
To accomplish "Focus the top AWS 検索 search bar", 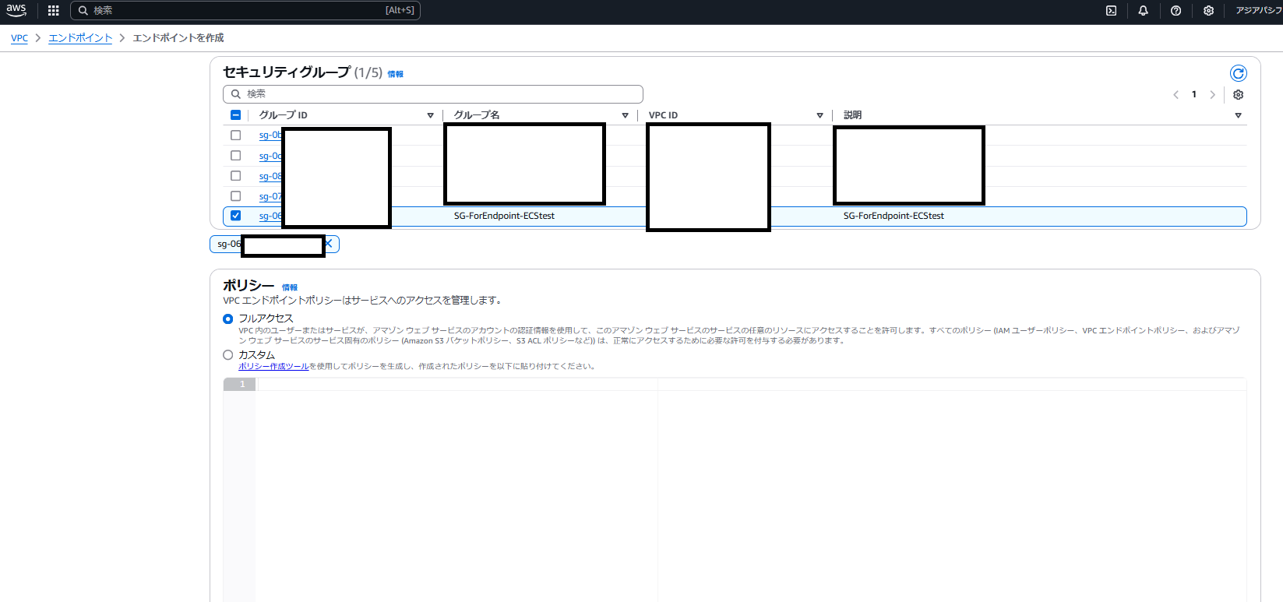I will coord(245,10).
